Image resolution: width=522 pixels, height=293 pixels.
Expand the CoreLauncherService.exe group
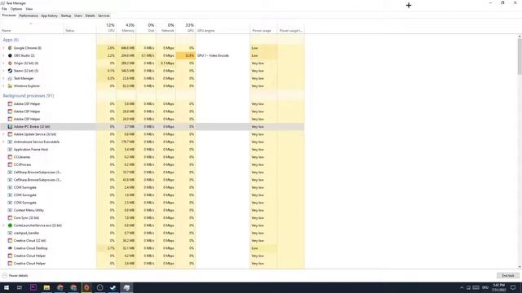coord(3,225)
